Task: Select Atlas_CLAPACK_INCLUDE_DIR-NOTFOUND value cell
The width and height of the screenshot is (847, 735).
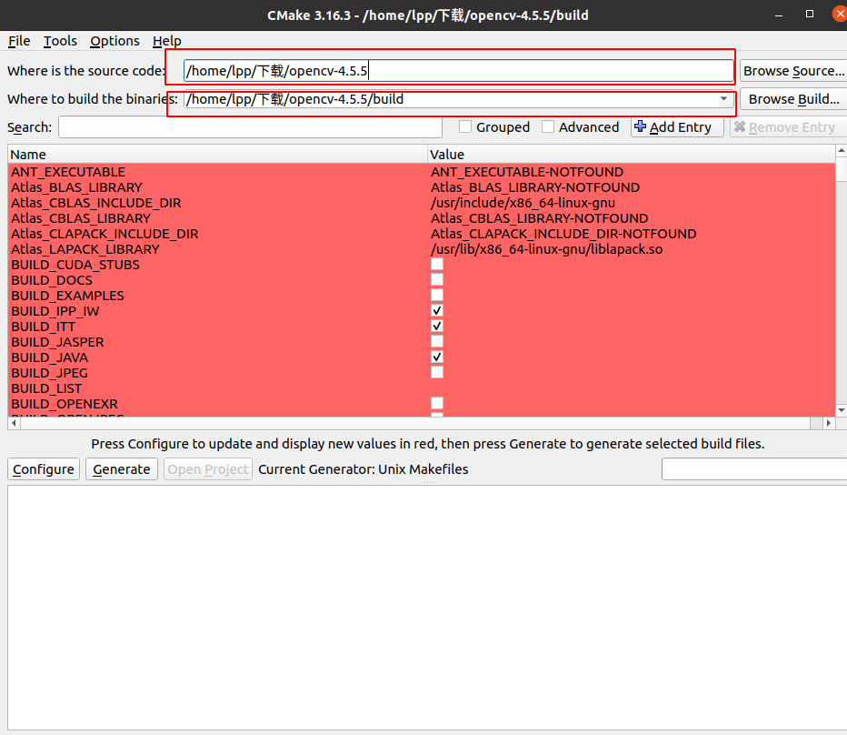Action: click(x=563, y=234)
